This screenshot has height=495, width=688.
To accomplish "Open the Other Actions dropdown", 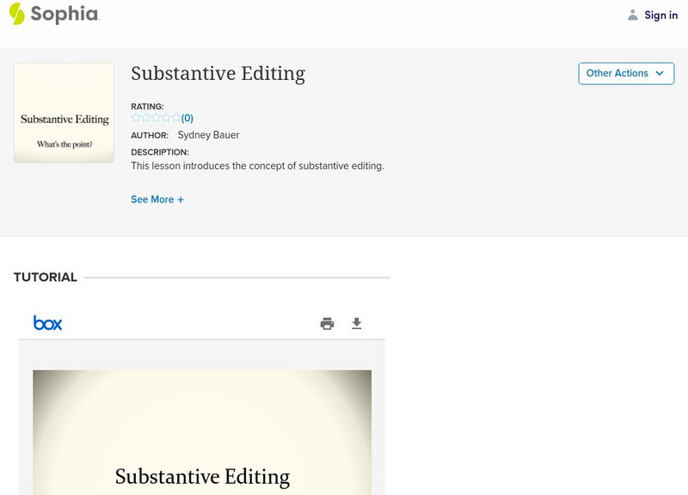I will [x=625, y=73].
